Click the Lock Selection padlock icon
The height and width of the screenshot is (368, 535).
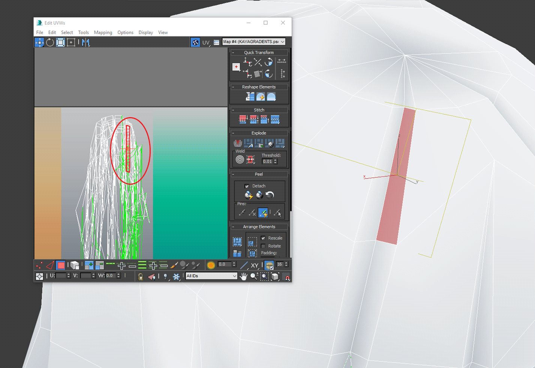tap(140, 277)
